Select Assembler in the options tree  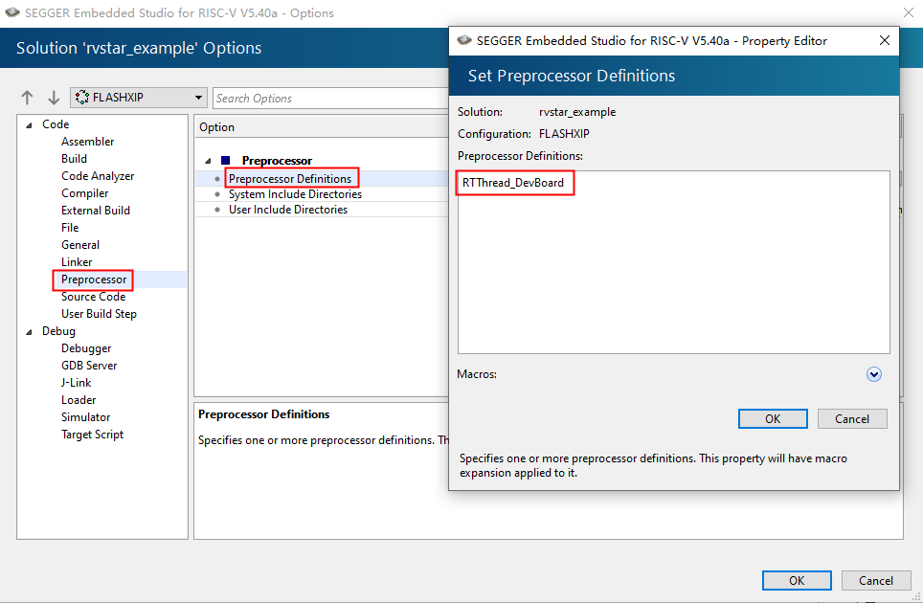[x=88, y=142]
